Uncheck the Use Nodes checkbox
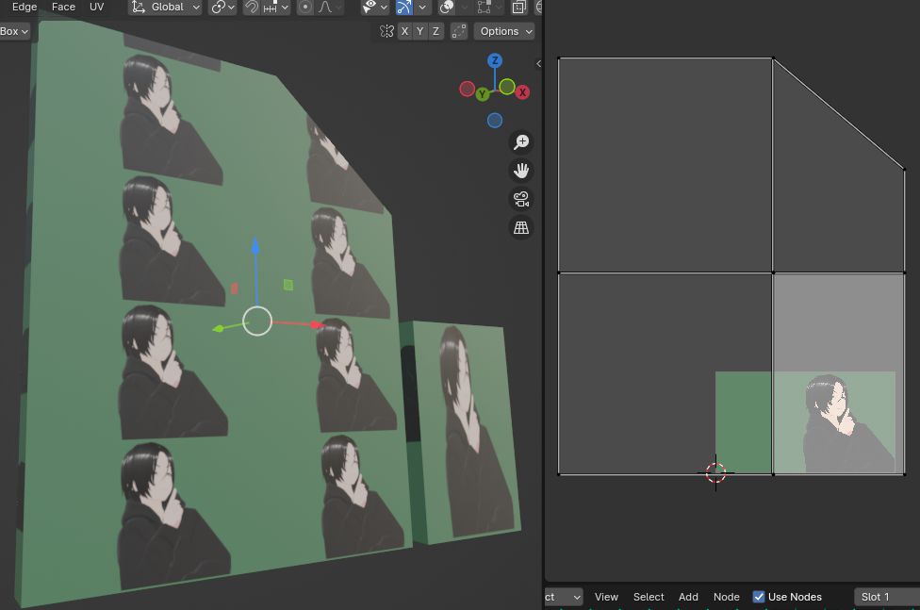This screenshot has height=610, width=920. (759, 597)
